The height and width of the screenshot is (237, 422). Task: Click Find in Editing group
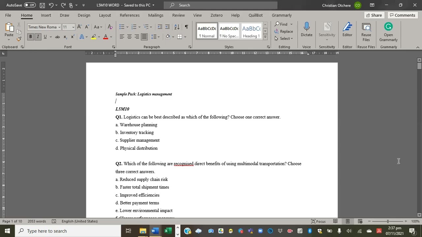[x=281, y=24]
